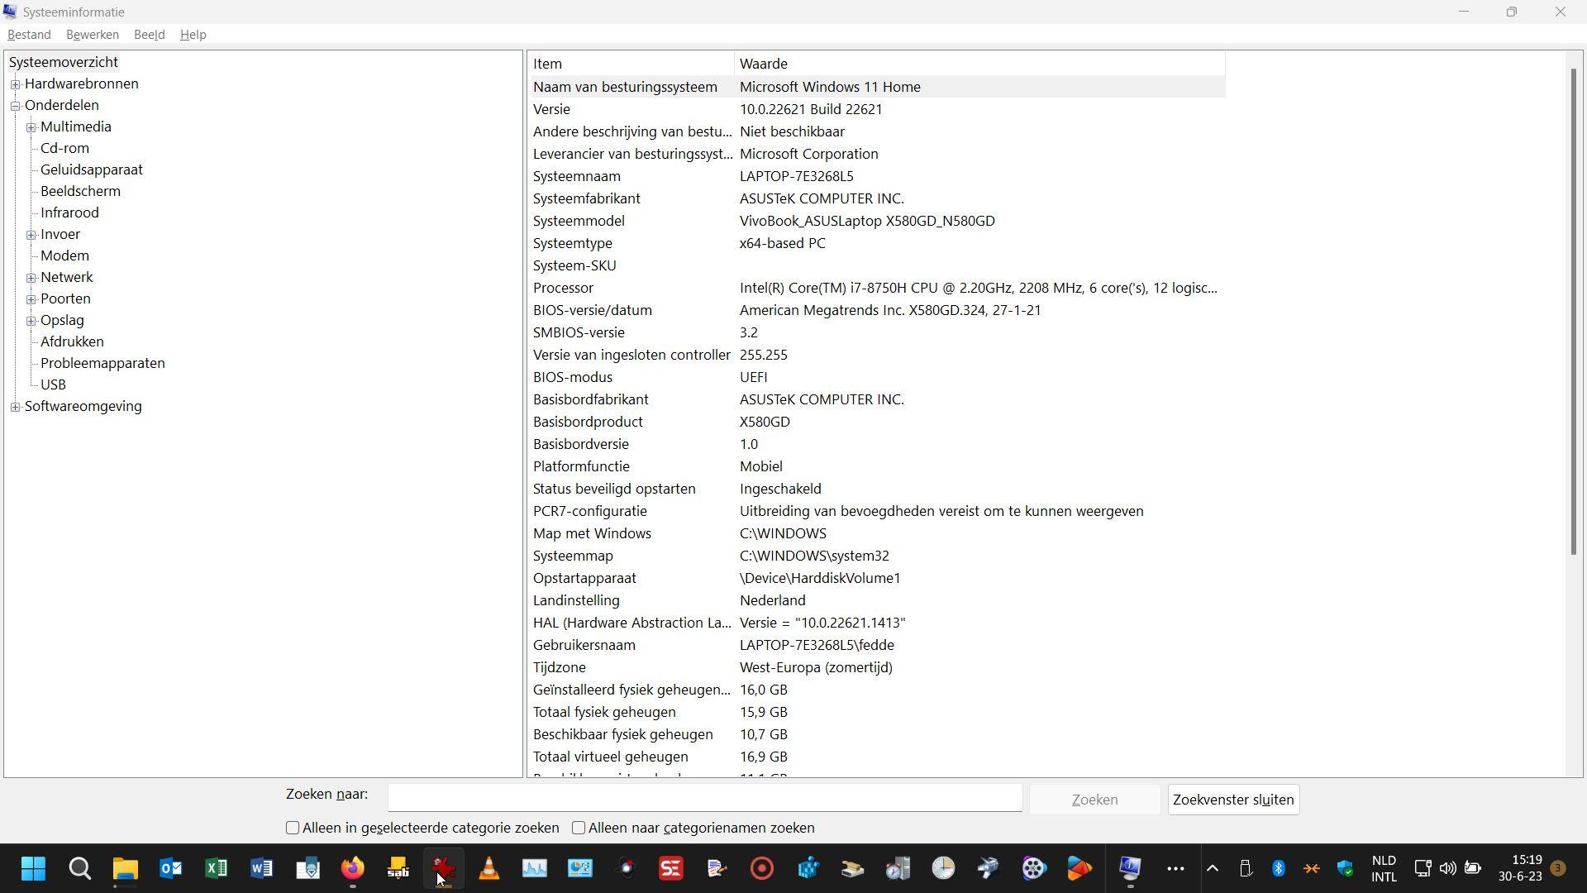Click the USB safely remove tray icon
1587x893 pixels.
coord(1246,868)
